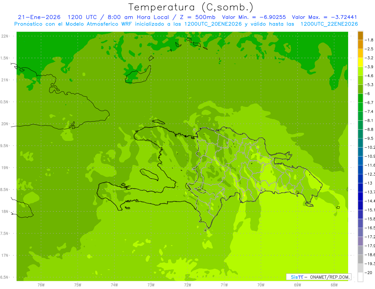Click the "-20" color scale label
Image resolution: width=375 pixels, height=289 pixels.
[368, 272]
